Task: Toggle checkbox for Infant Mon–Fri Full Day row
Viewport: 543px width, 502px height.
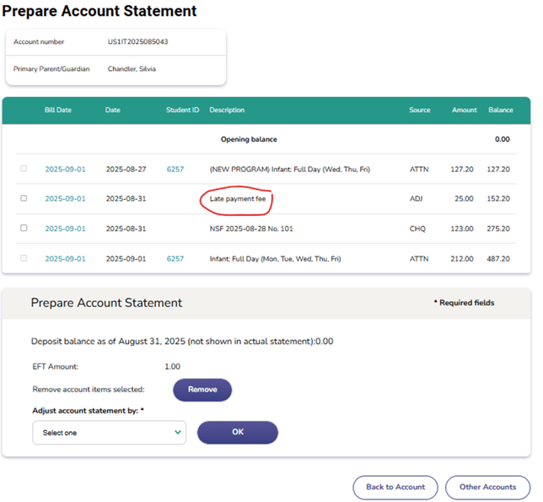Action: click(x=24, y=258)
